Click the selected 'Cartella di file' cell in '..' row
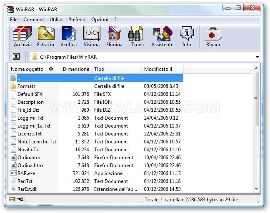270x213 pixels. (x=109, y=78)
